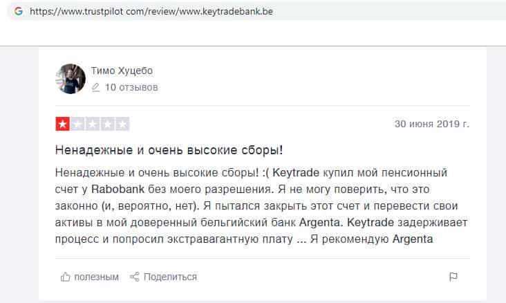Click the Google icon in the address bar
This screenshot has height=303, width=506.
click(18, 12)
